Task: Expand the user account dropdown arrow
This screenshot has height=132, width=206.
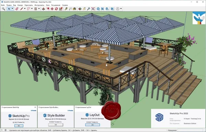Action: (x=121, y=9)
